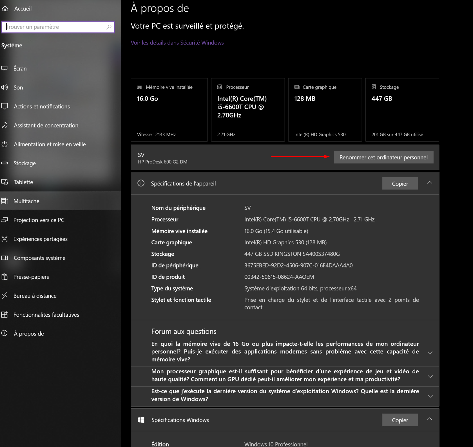Click the Stockage drive icon in sidebar
Viewport: 473px width, 447px height.
[5, 163]
